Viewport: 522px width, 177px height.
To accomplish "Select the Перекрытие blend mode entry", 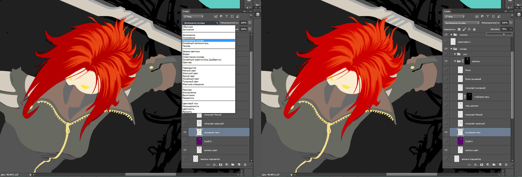I will (x=189, y=68).
